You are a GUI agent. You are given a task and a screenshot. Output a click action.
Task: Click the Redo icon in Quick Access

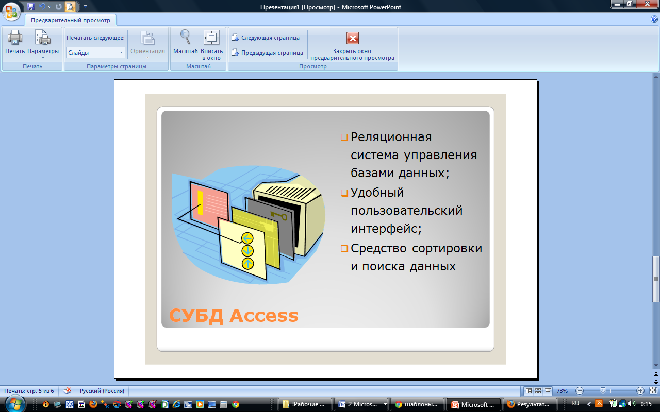(58, 7)
